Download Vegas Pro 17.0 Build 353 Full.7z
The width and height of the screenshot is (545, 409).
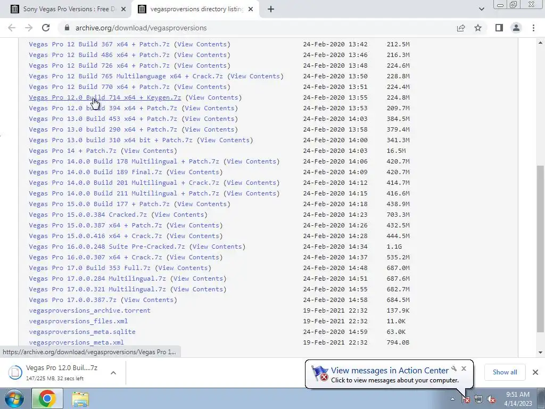(x=89, y=268)
